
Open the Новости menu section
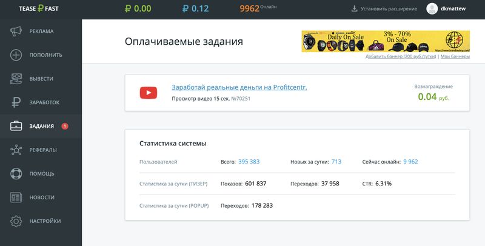42,198
